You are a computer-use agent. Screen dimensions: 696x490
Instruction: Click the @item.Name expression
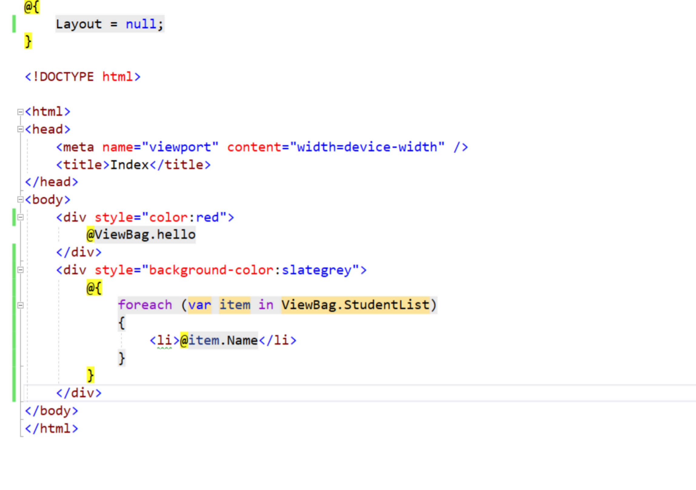point(219,340)
